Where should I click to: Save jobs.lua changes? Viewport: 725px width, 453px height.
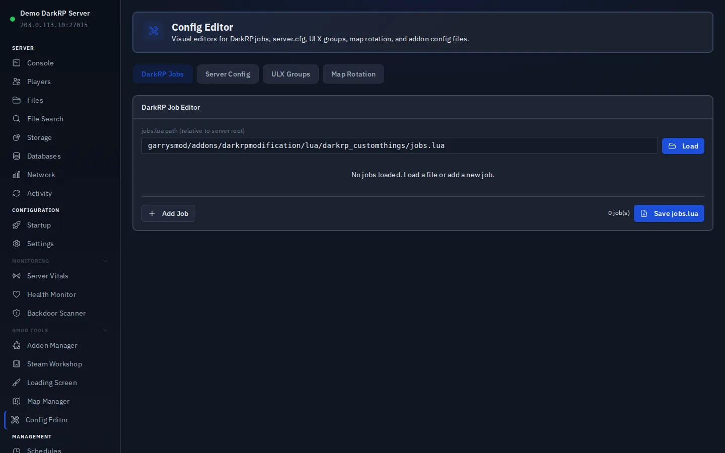669,213
